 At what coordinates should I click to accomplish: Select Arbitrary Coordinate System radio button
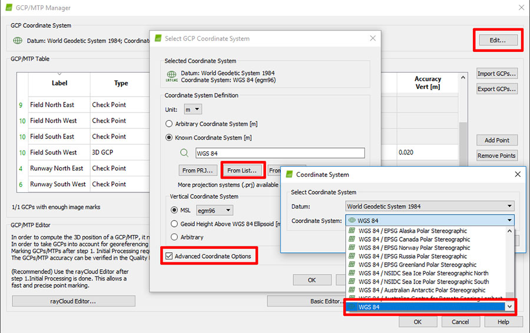pos(170,124)
